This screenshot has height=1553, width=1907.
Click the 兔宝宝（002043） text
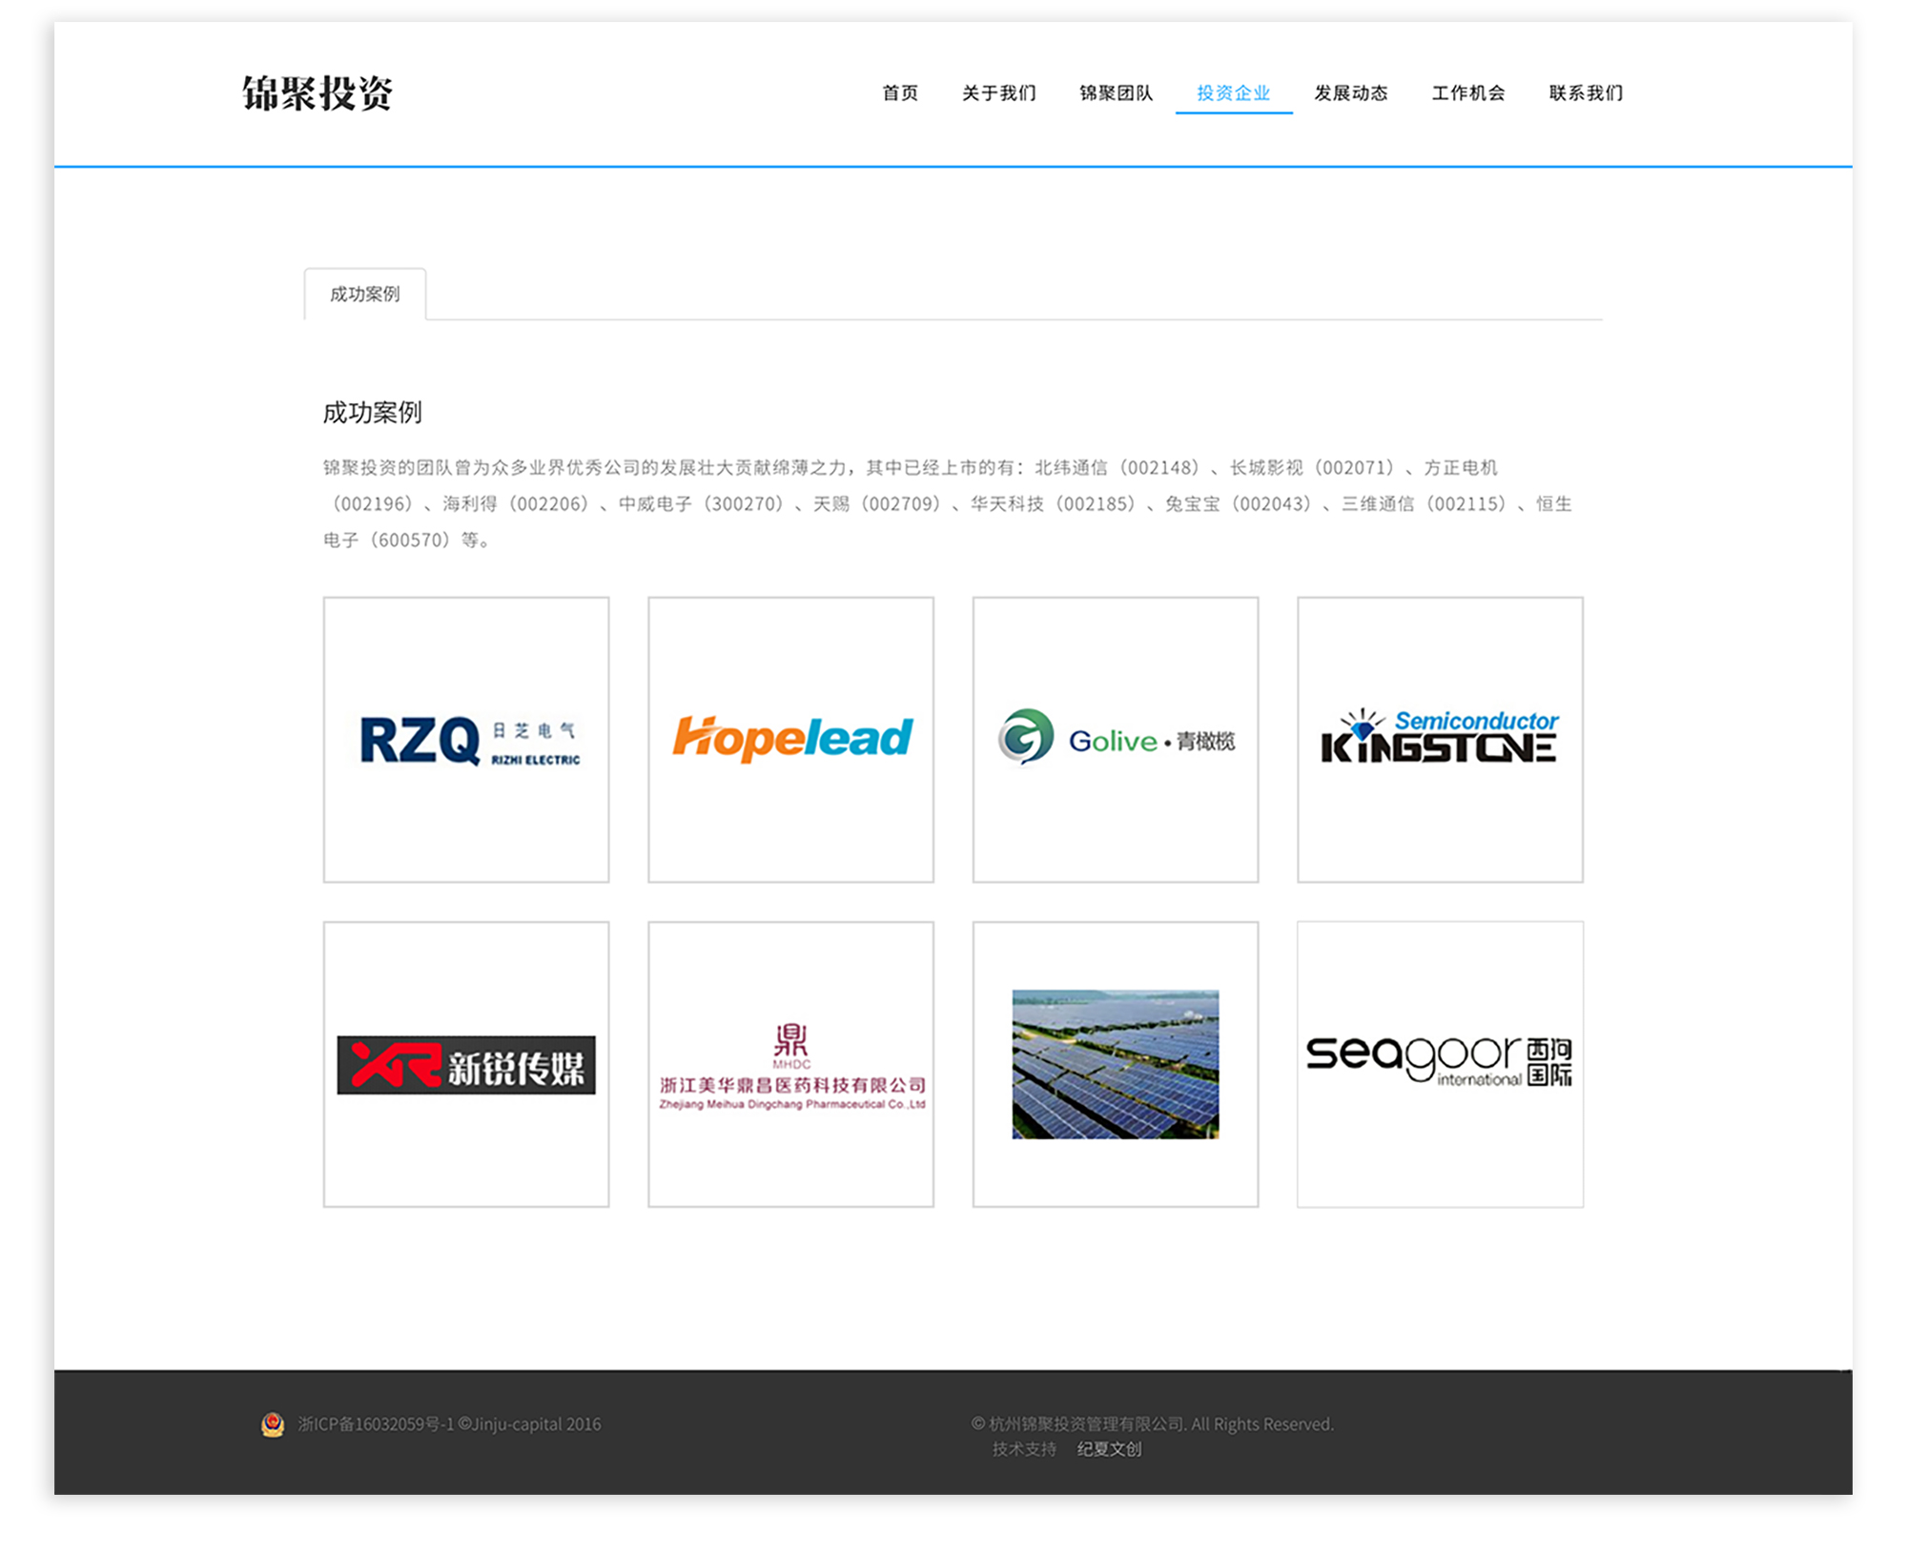coord(1240,503)
